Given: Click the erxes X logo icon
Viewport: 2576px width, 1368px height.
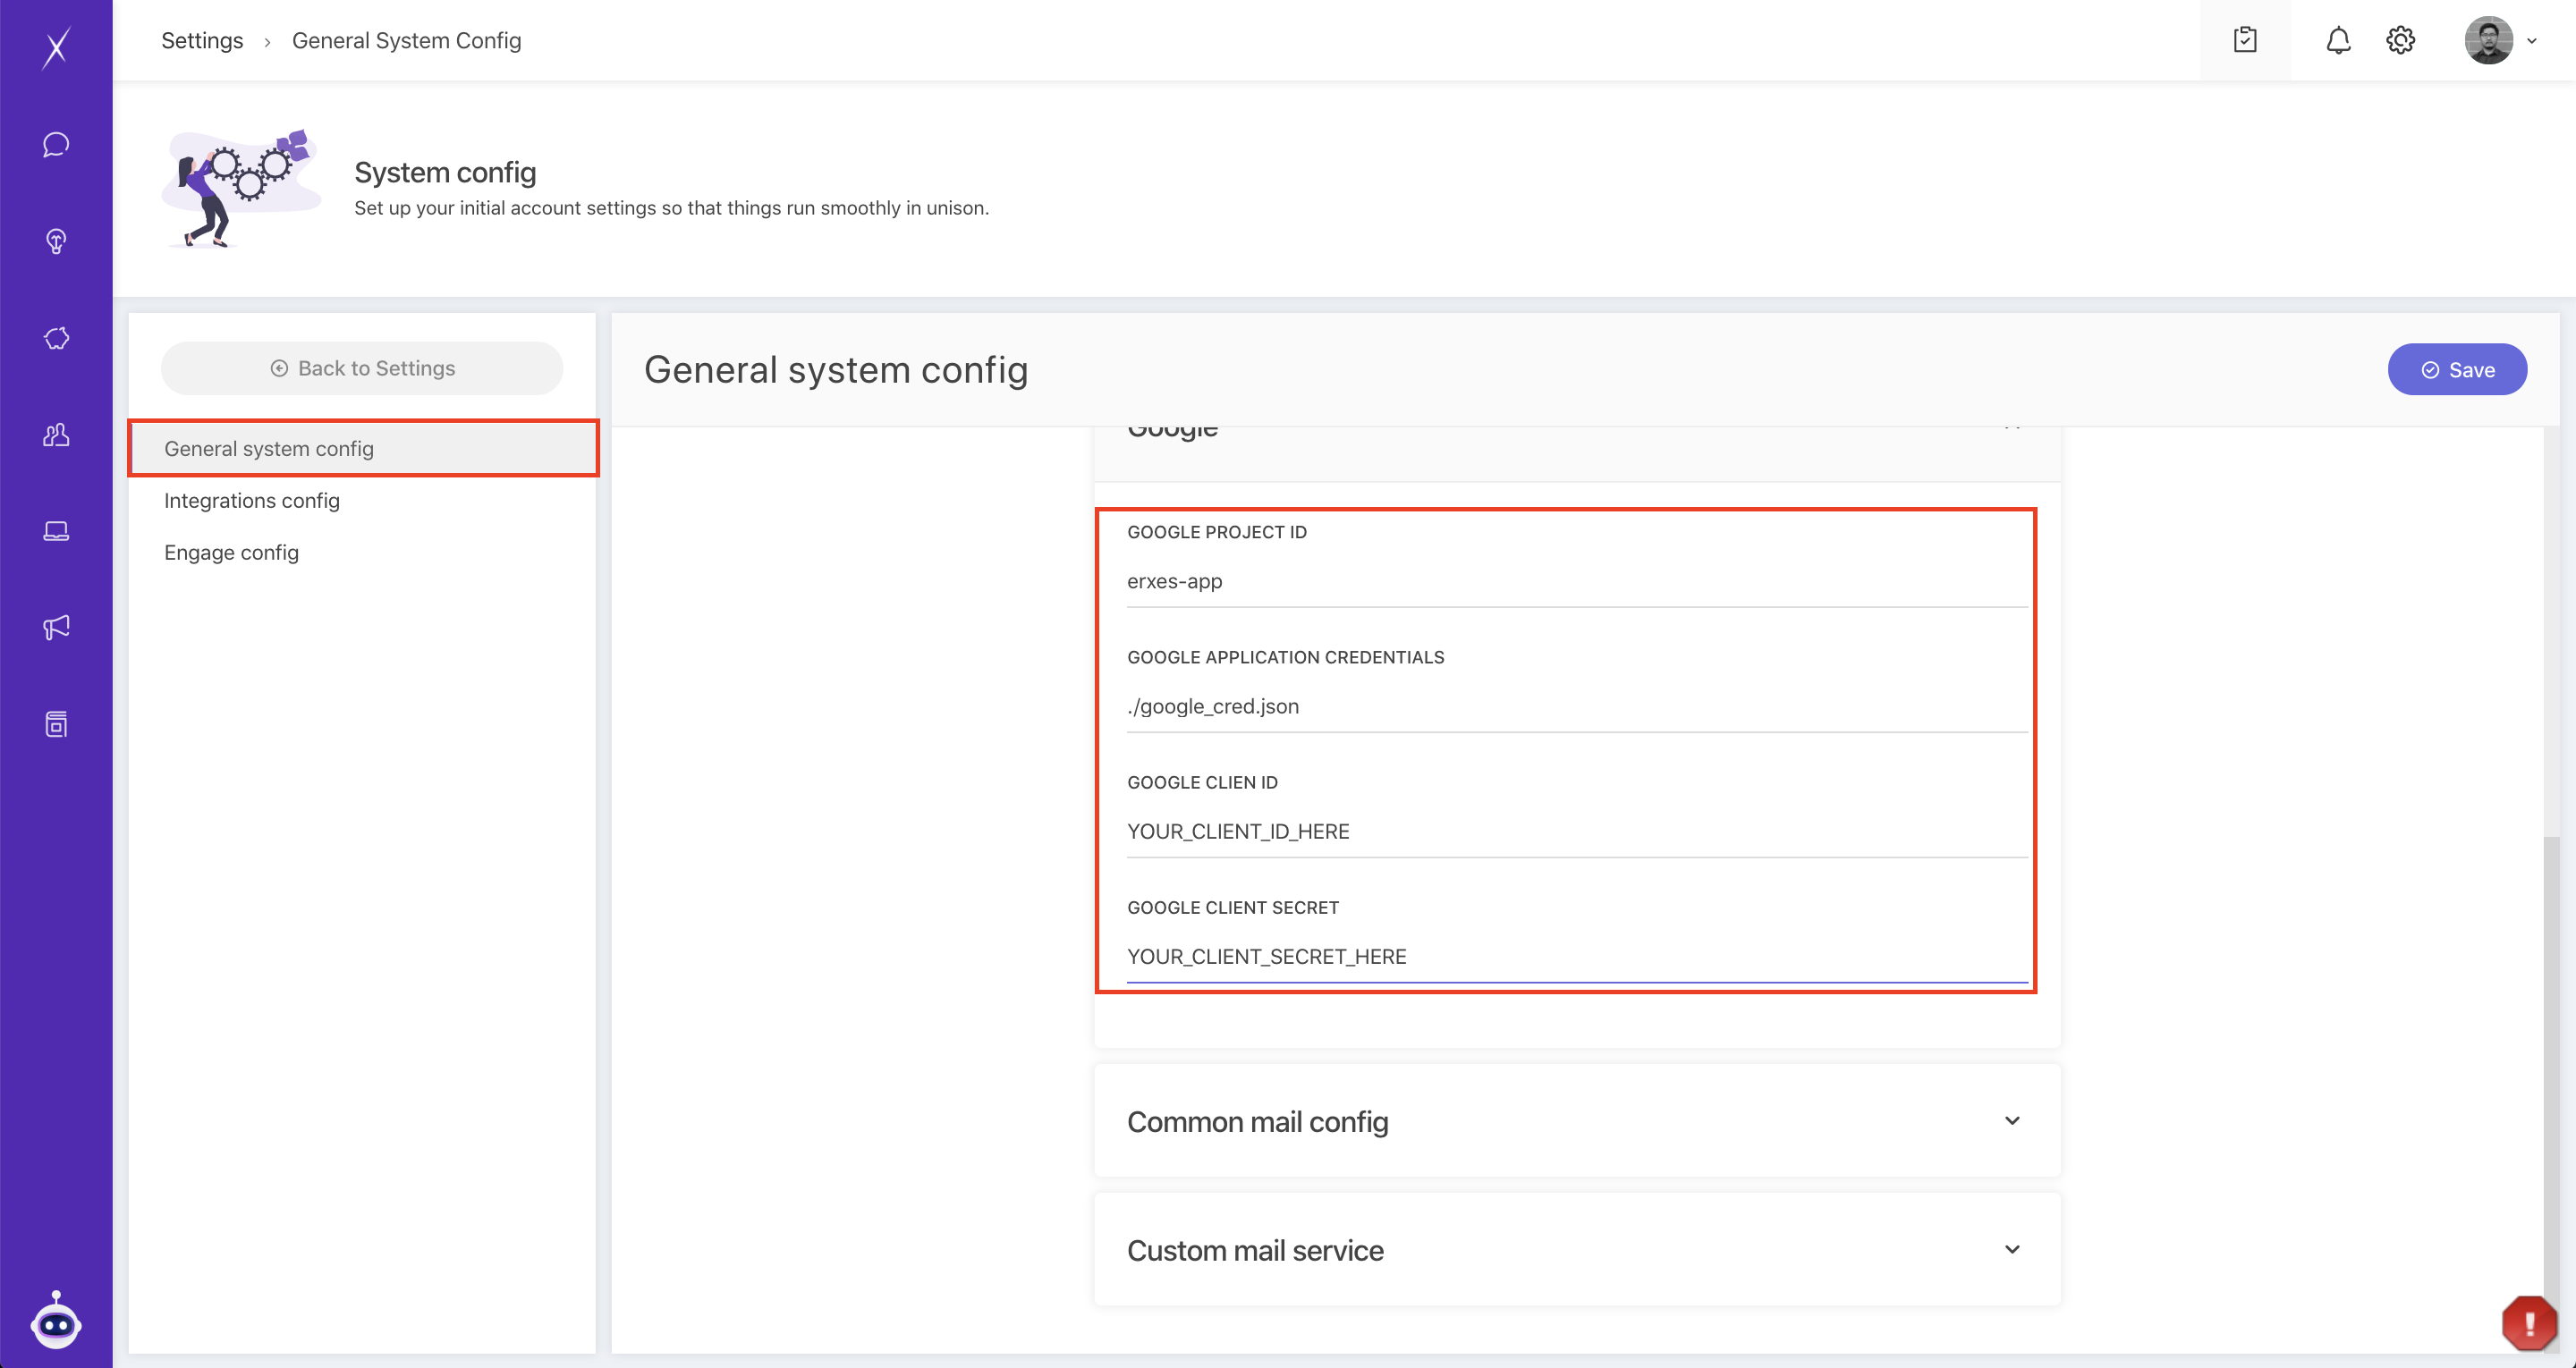Looking at the screenshot, I should (x=56, y=47).
